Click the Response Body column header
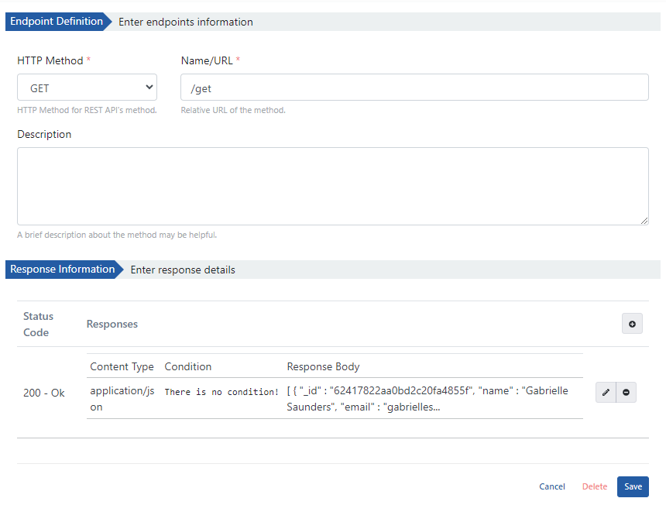 pos(323,366)
